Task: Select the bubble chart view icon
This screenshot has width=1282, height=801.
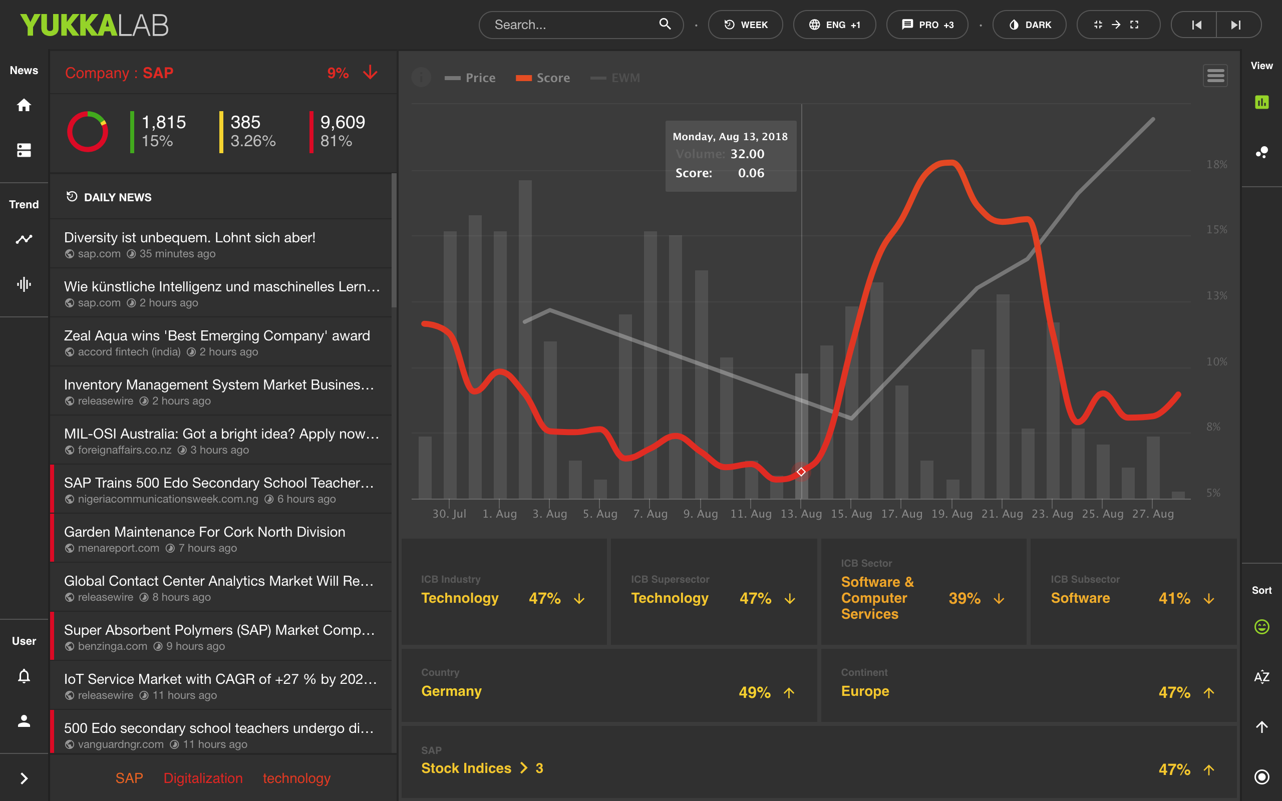Action: 1262,153
